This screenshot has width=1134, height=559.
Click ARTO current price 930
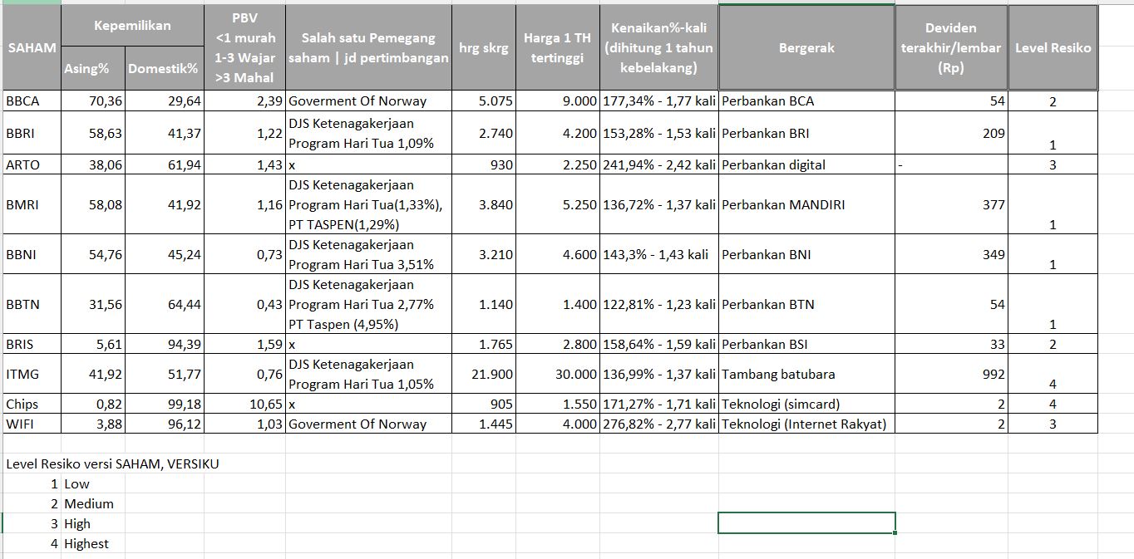pyautogui.click(x=484, y=164)
